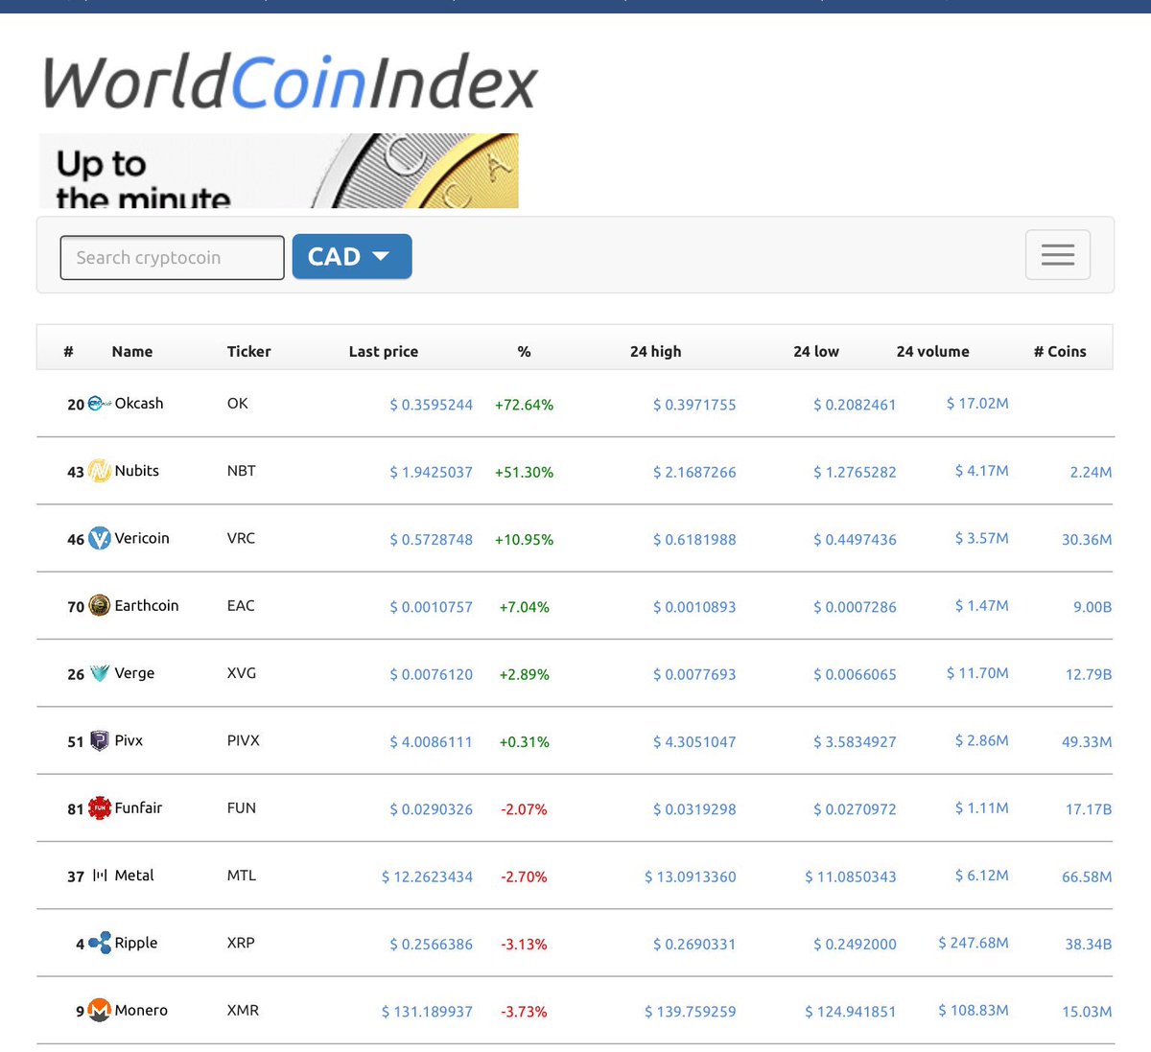Sort table by # rank column
The height and width of the screenshot is (1052, 1151).
pyautogui.click(x=68, y=352)
